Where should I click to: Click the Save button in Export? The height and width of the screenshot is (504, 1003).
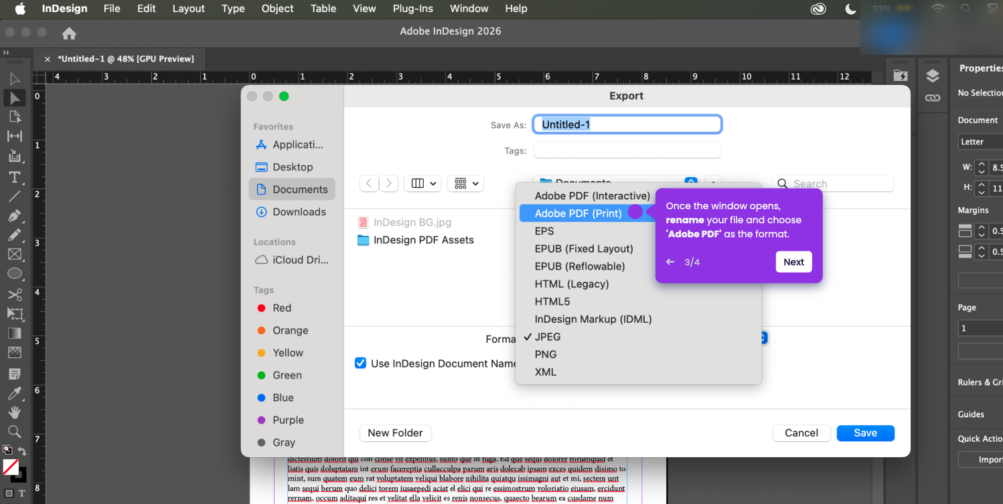click(x=865, y=432)
